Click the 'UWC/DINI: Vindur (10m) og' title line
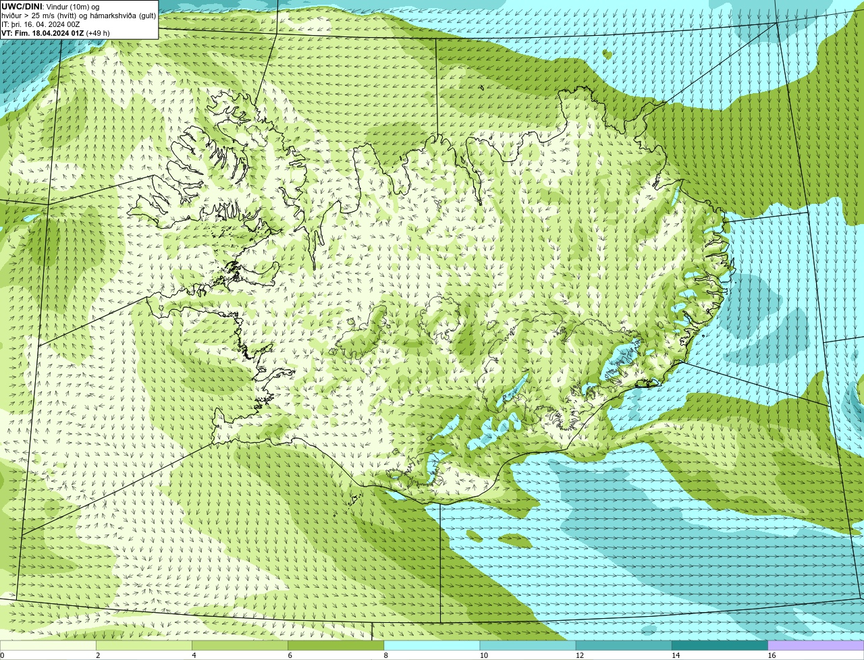The height and width of the screenshot is (660, 864). (x=51, y=7)
